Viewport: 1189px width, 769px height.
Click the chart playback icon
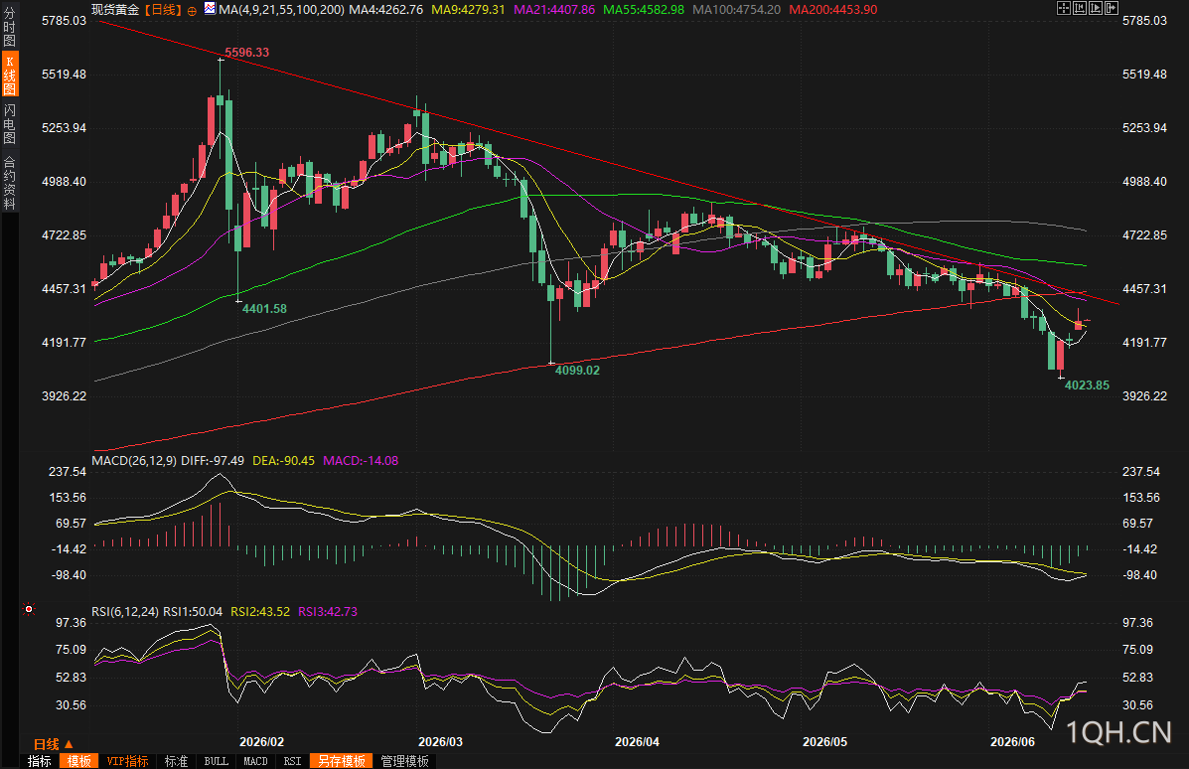point(1096,8)
